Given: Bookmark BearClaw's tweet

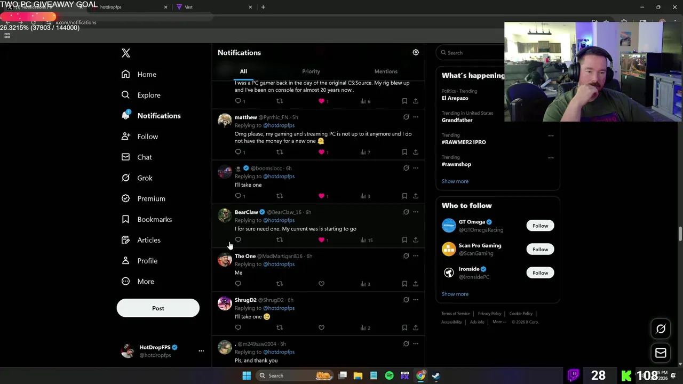Looking at the screenshot, I should tap(404, 240).
